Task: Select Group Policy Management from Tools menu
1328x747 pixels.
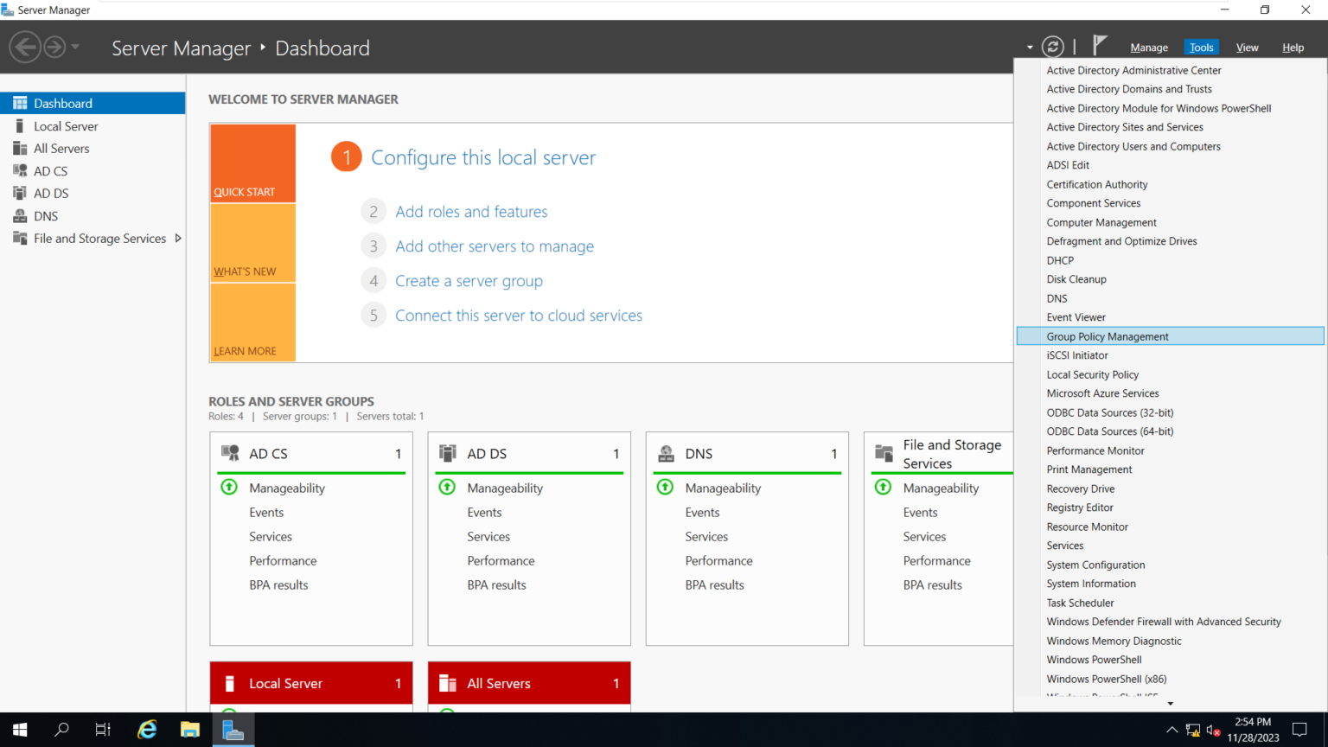Action: click(1108, 335)
